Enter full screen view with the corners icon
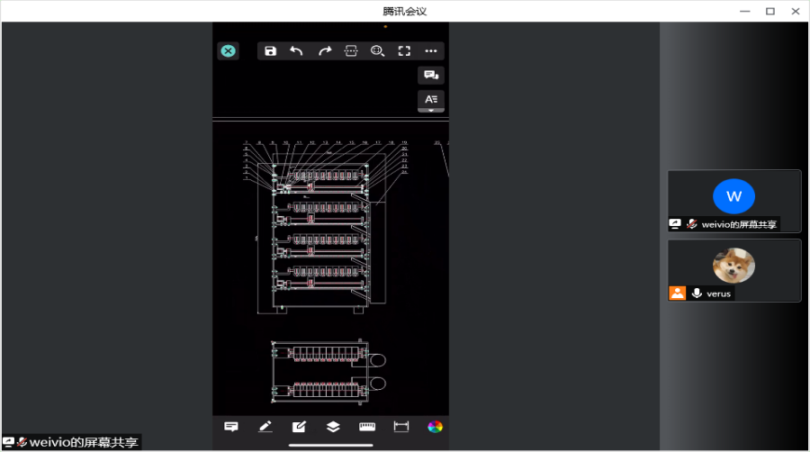 tap(404, 51)
